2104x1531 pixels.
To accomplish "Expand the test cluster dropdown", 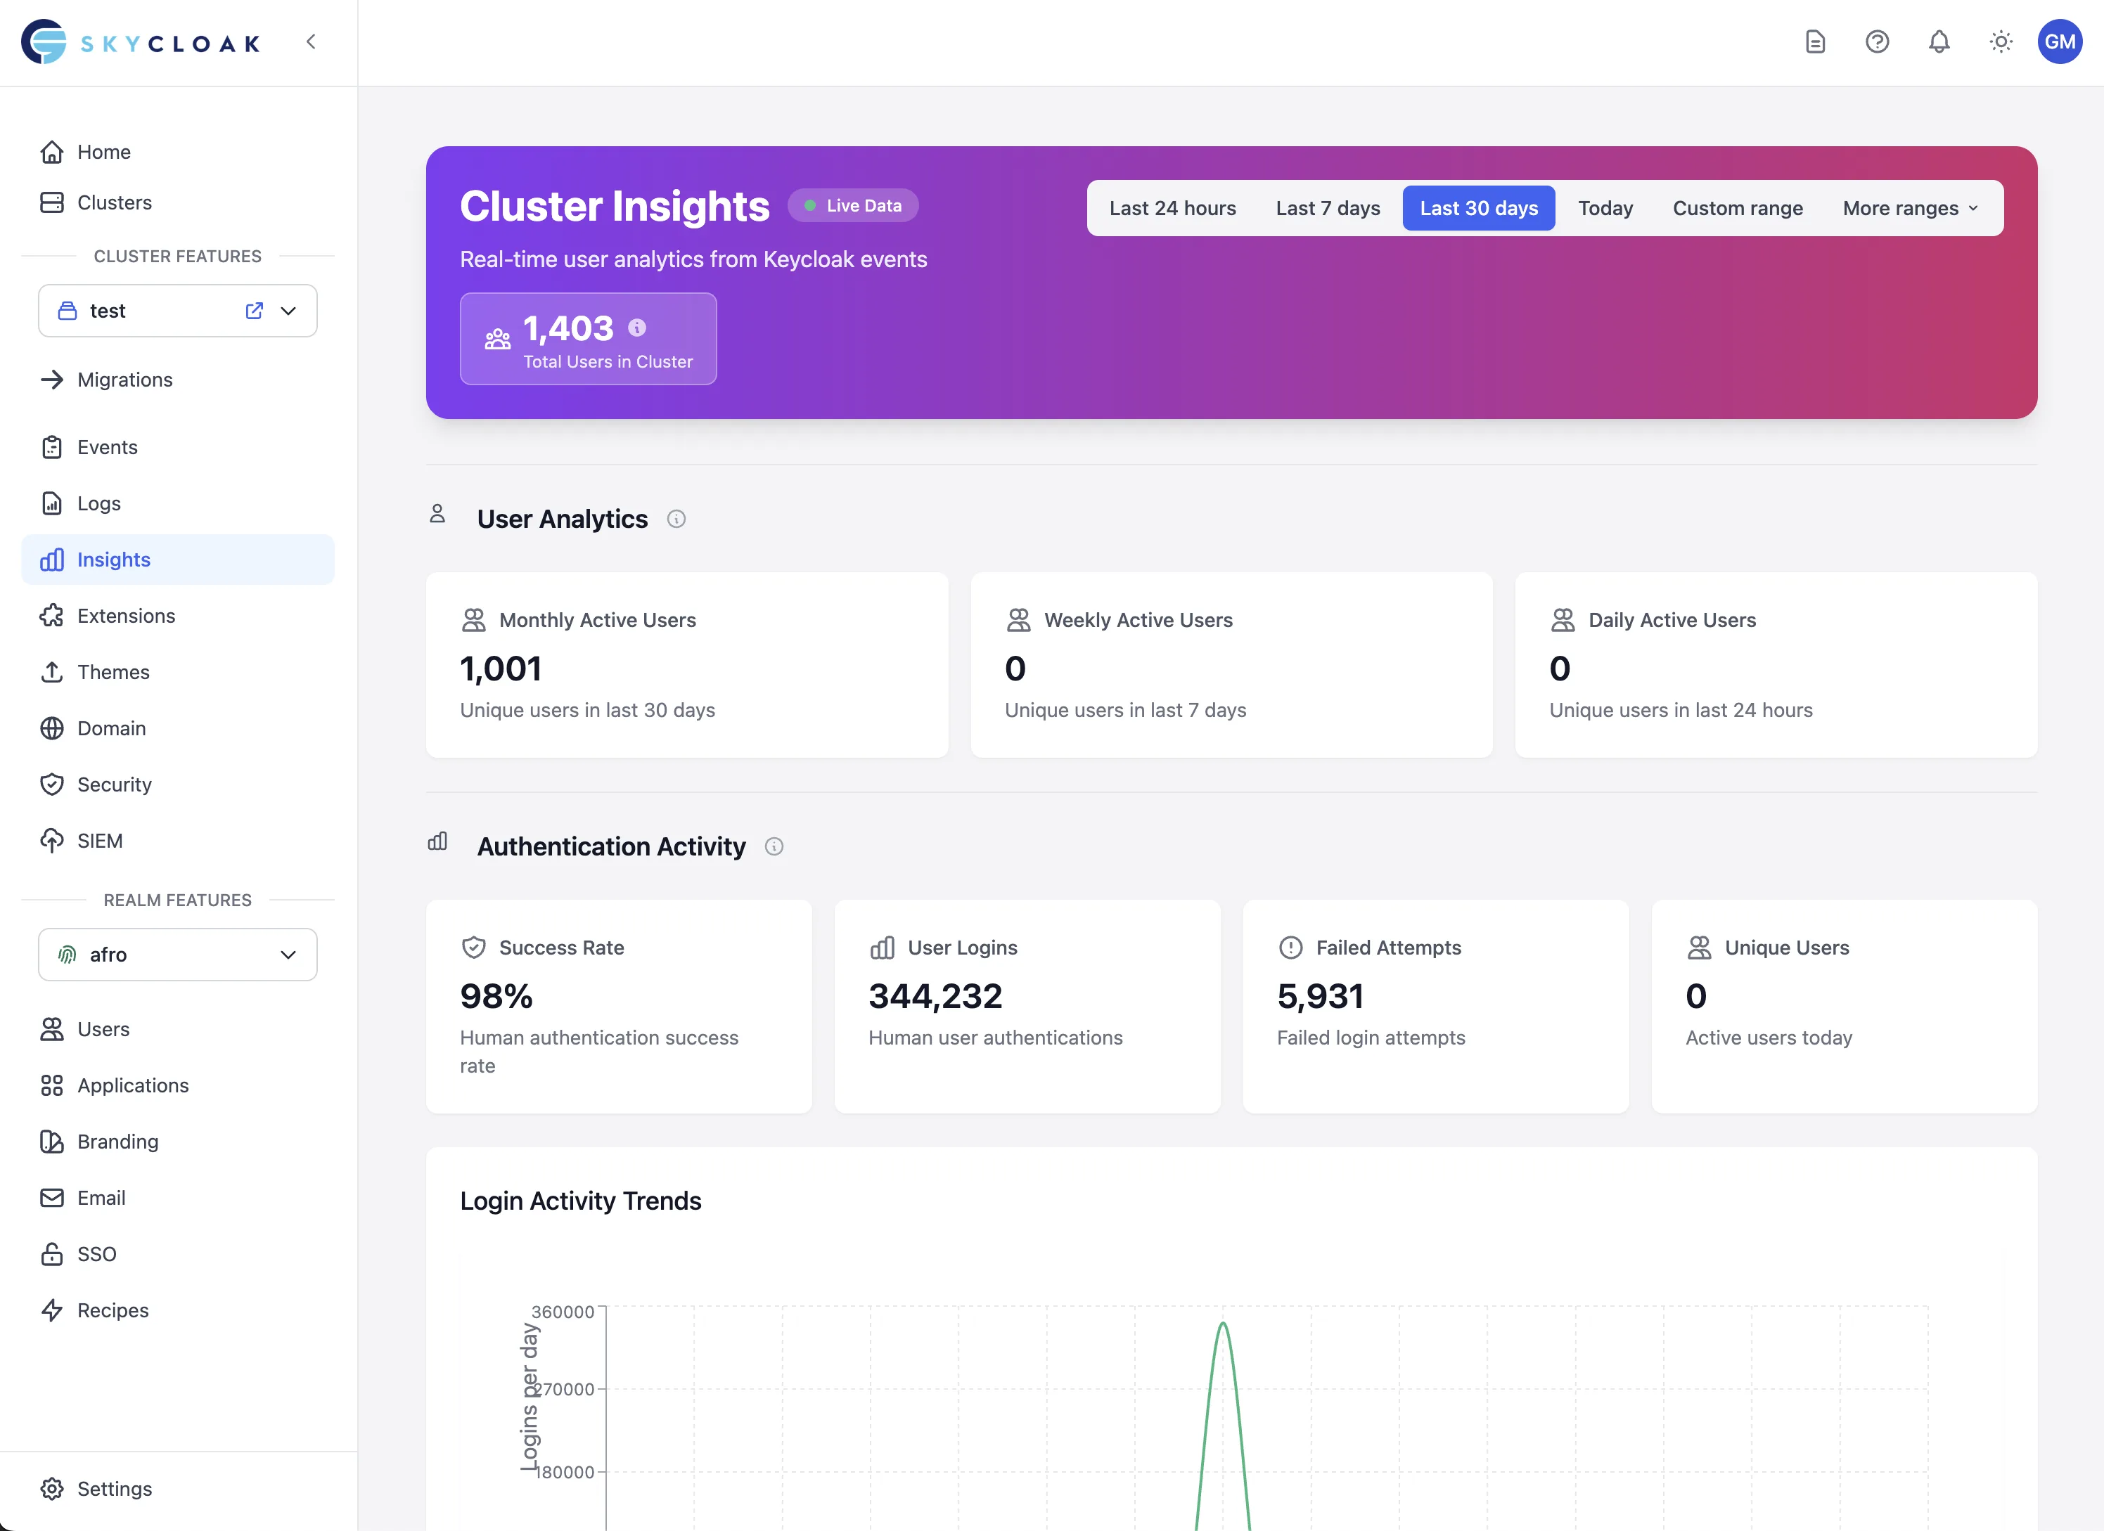I will [287, 311].
